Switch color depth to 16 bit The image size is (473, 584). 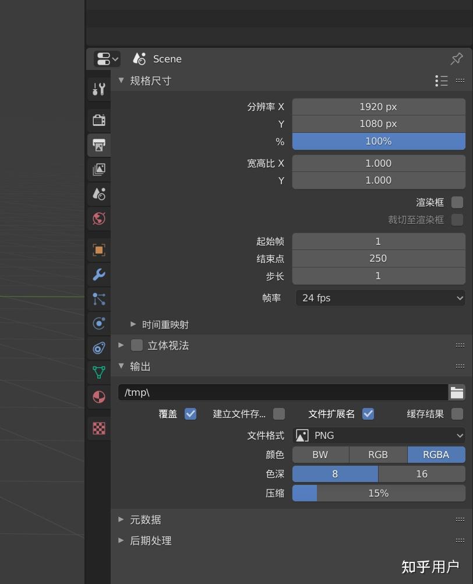pos(422,474)
